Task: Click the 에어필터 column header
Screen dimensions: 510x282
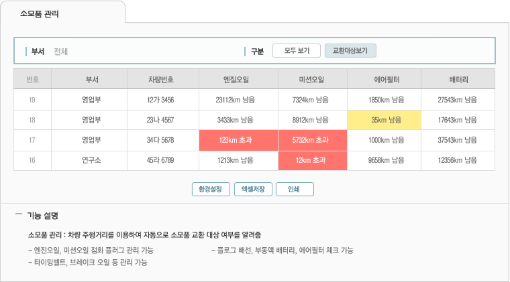Action: tap(384, 79)
